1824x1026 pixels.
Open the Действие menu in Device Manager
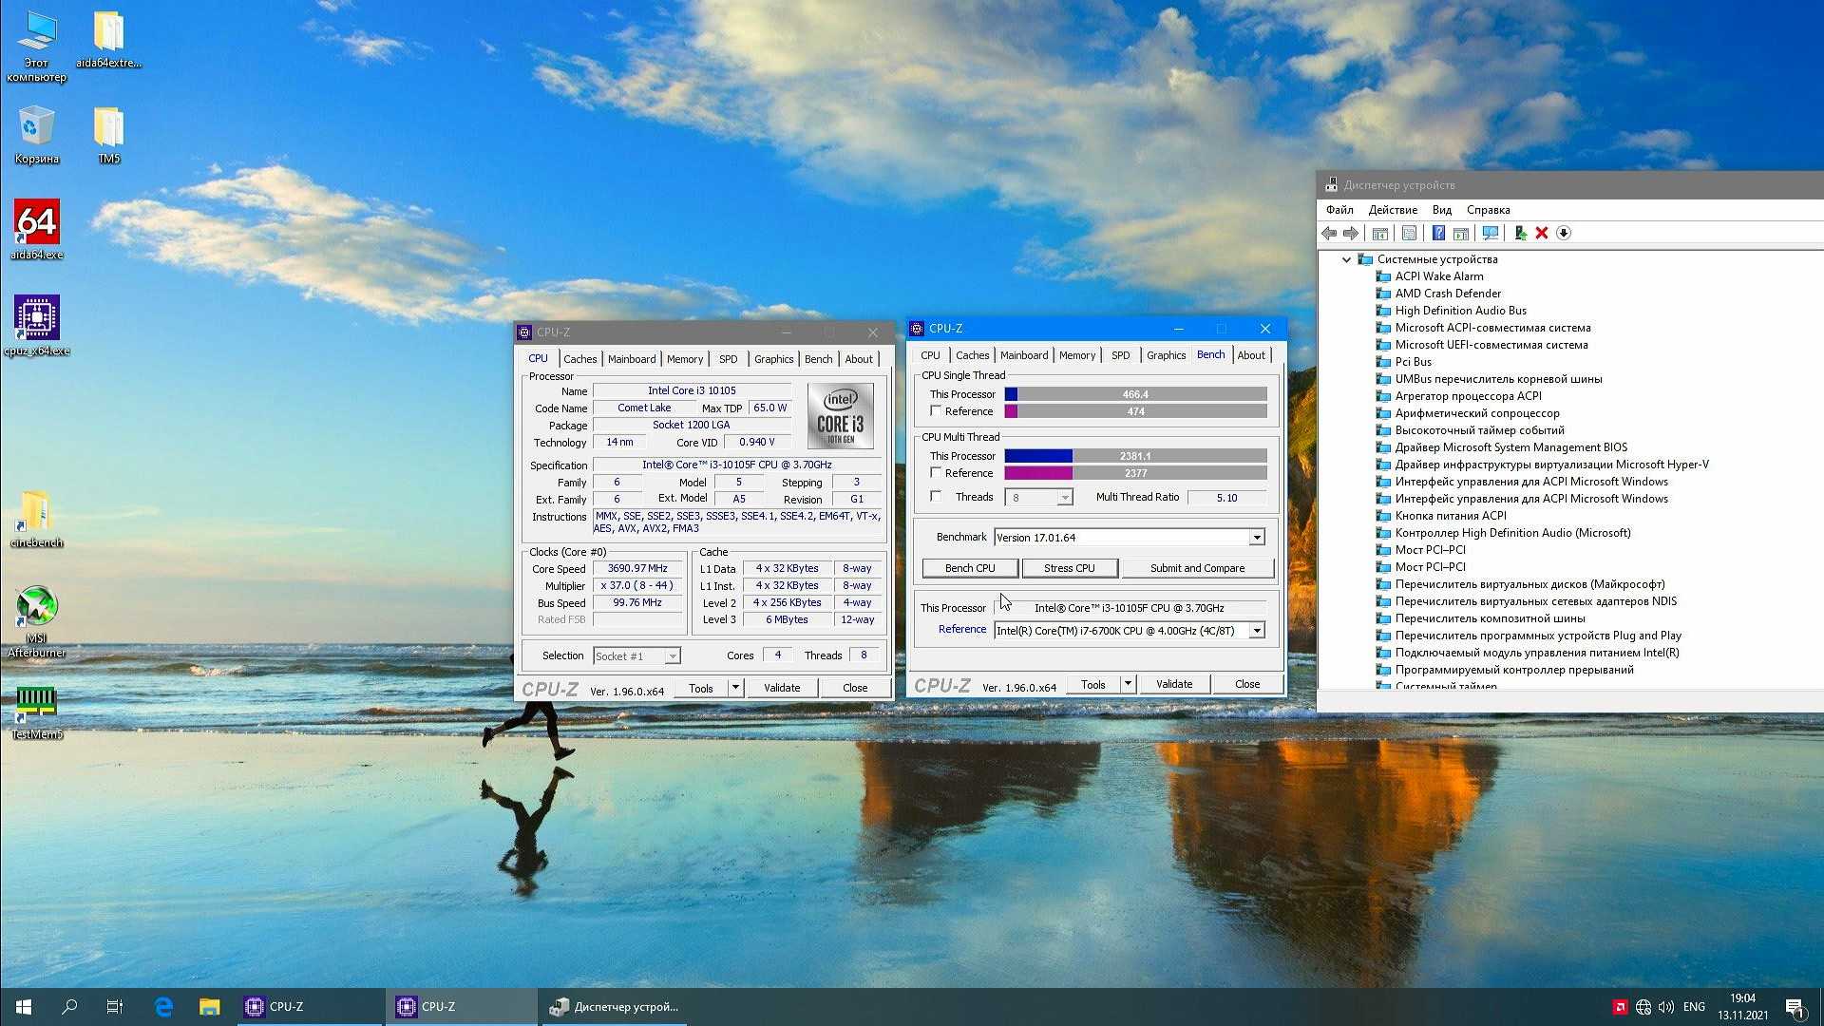[x=1392, y=210]
